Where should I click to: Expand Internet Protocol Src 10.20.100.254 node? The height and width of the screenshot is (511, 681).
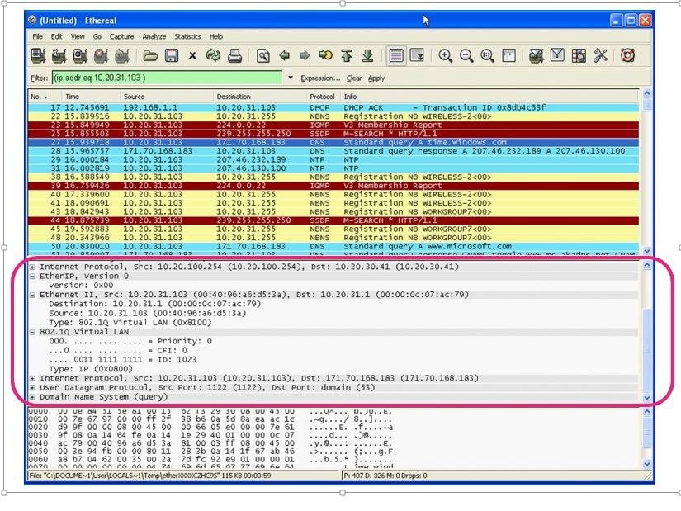tap(32, 267)
